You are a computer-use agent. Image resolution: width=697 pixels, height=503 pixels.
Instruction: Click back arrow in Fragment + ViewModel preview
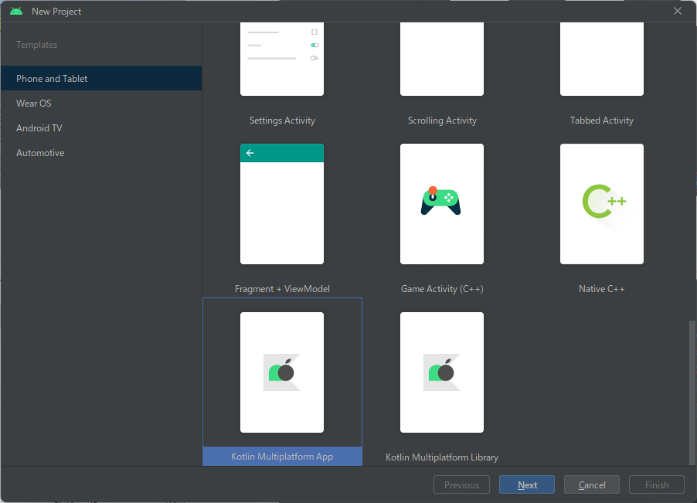coord(250,153)
